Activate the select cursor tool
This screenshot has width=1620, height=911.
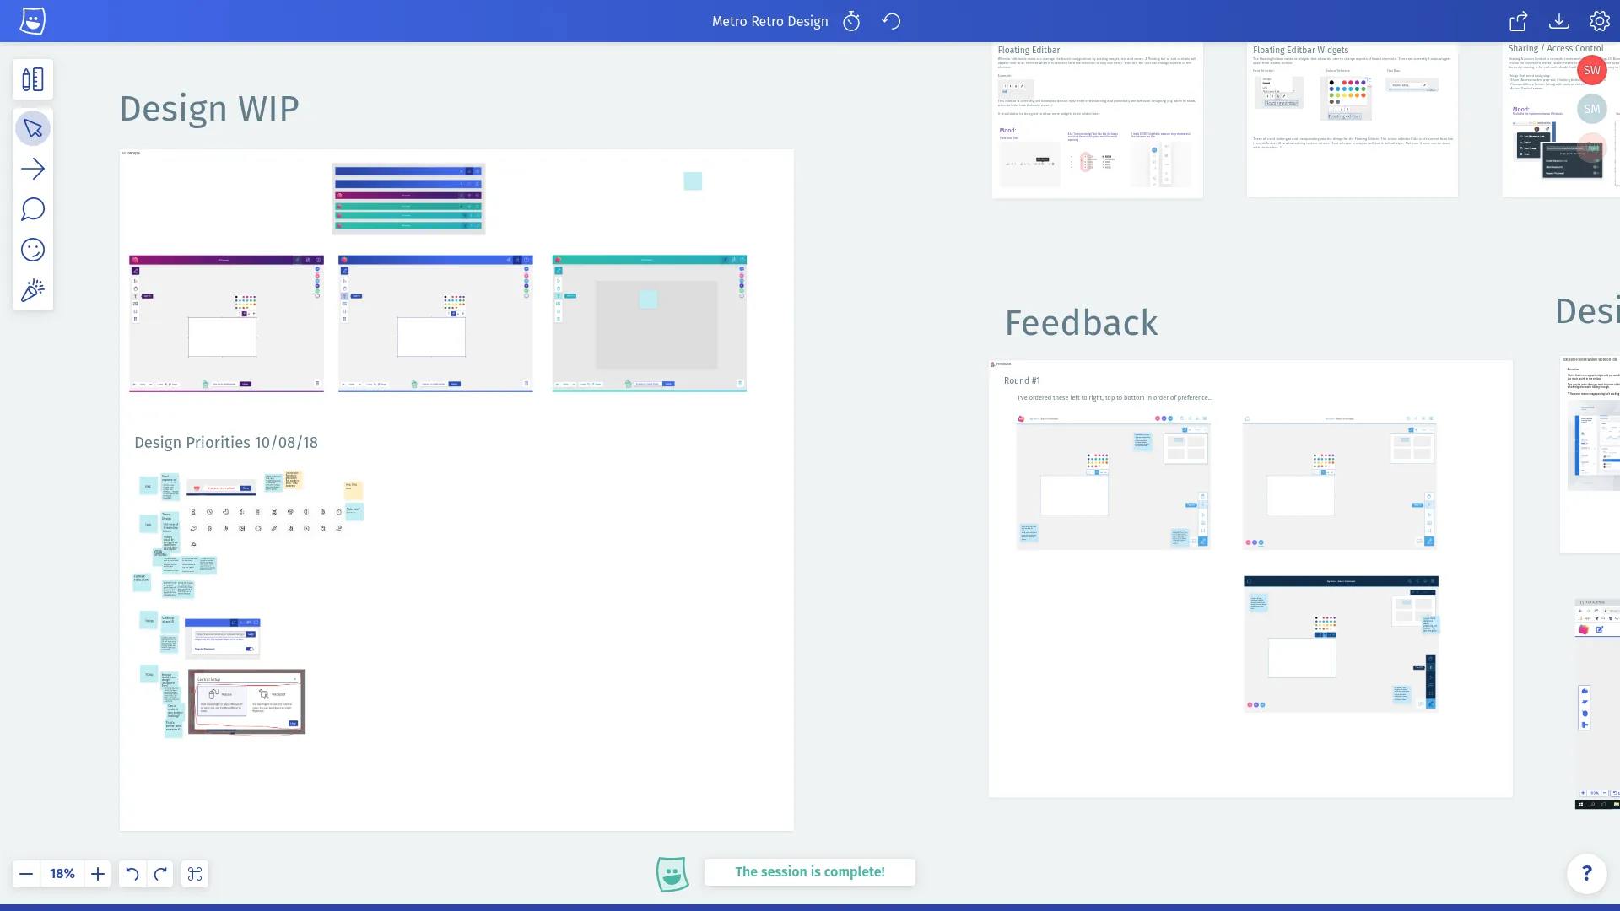tap(32, 128)
